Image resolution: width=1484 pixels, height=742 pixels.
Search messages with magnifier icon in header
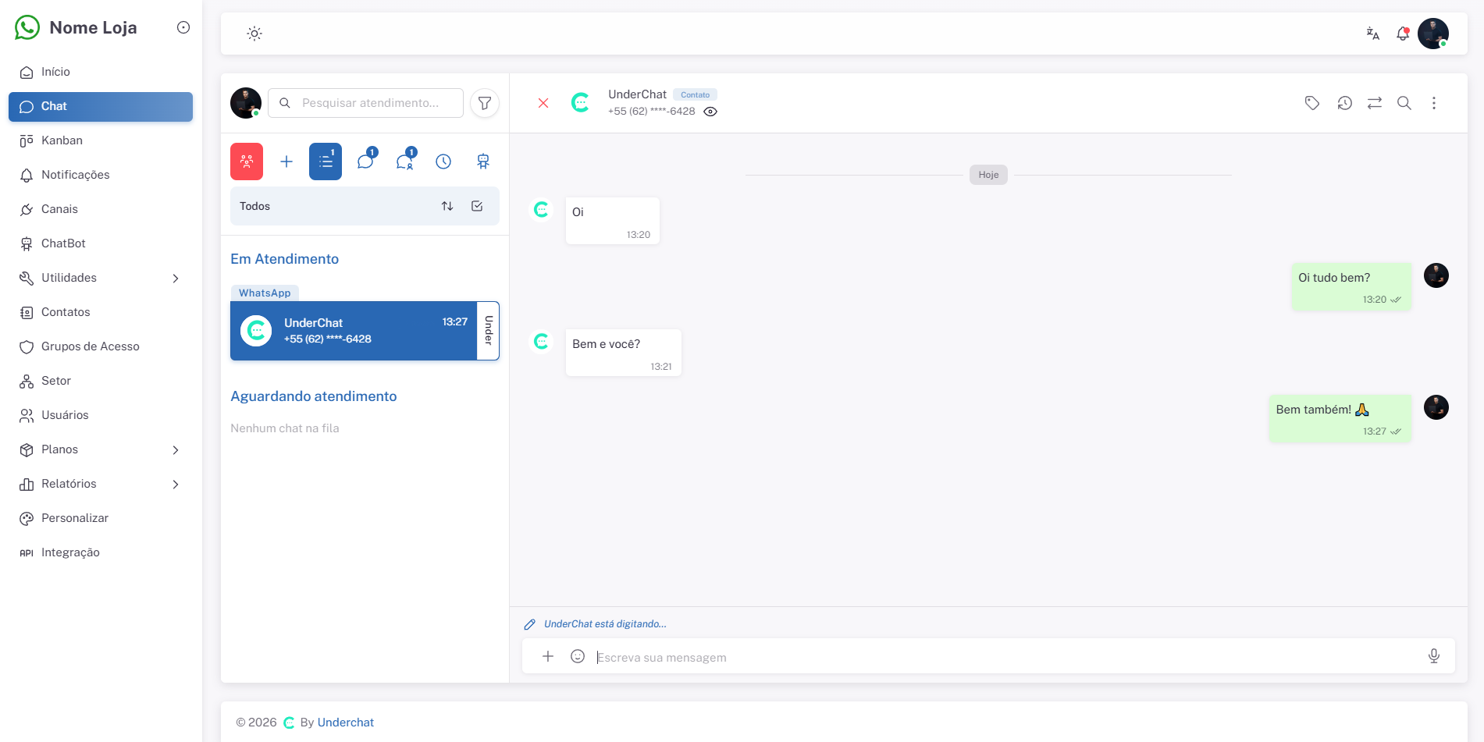tap(1404, 103)
